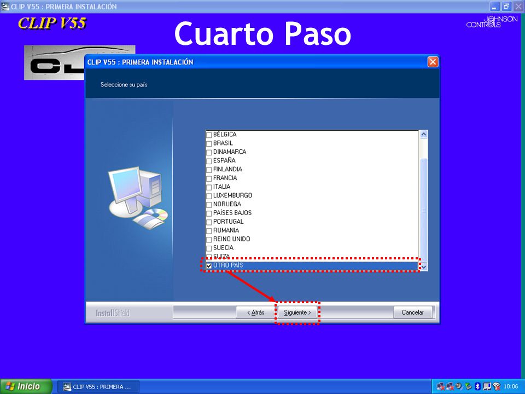This screenshot has width=525, height=394.
Task: Tick the ITALIA checkbox
Action: pyautogui.click(x=209, y=187)
